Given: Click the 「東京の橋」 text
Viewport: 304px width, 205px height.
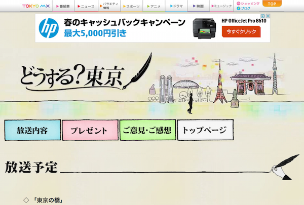Looking at the screenshot, I should [x=48, y=200].
